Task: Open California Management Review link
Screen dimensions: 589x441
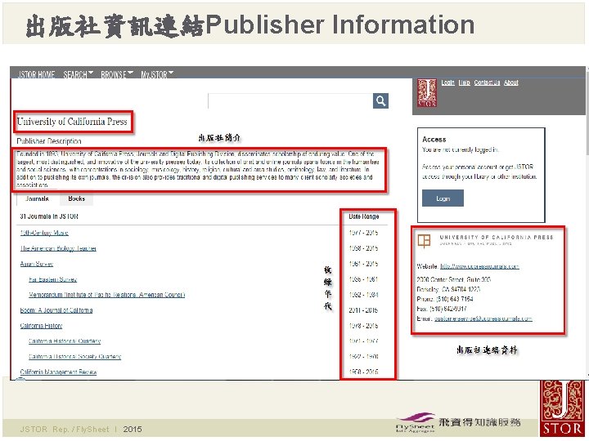Action: 59,372
